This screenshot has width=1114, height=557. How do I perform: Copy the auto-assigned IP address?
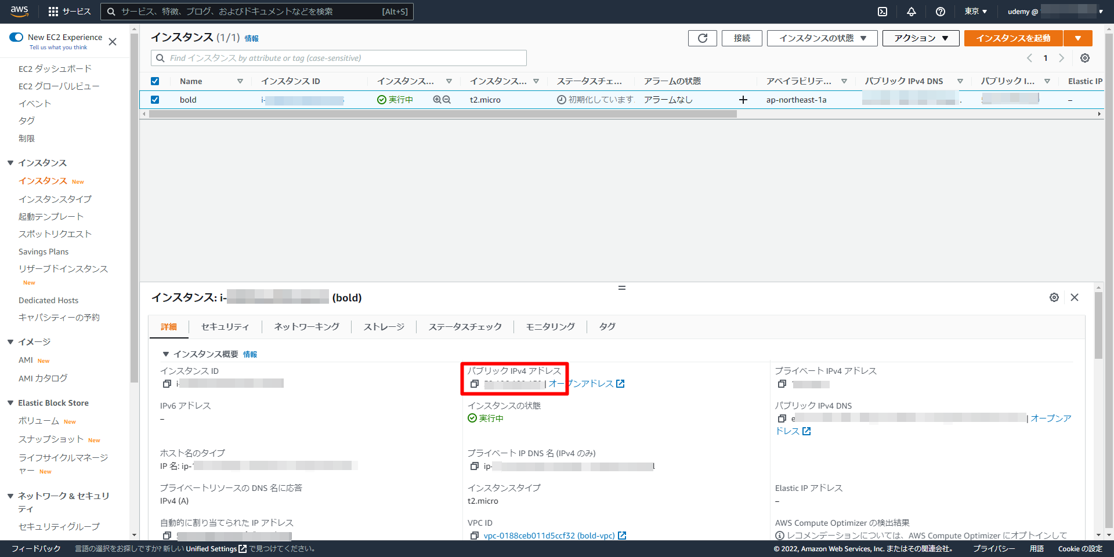click(167, 536)
